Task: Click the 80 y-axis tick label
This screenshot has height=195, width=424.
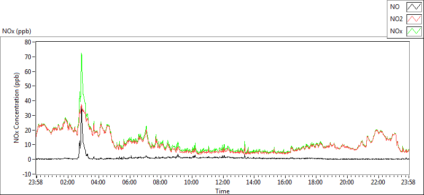Action: point(28,42)
